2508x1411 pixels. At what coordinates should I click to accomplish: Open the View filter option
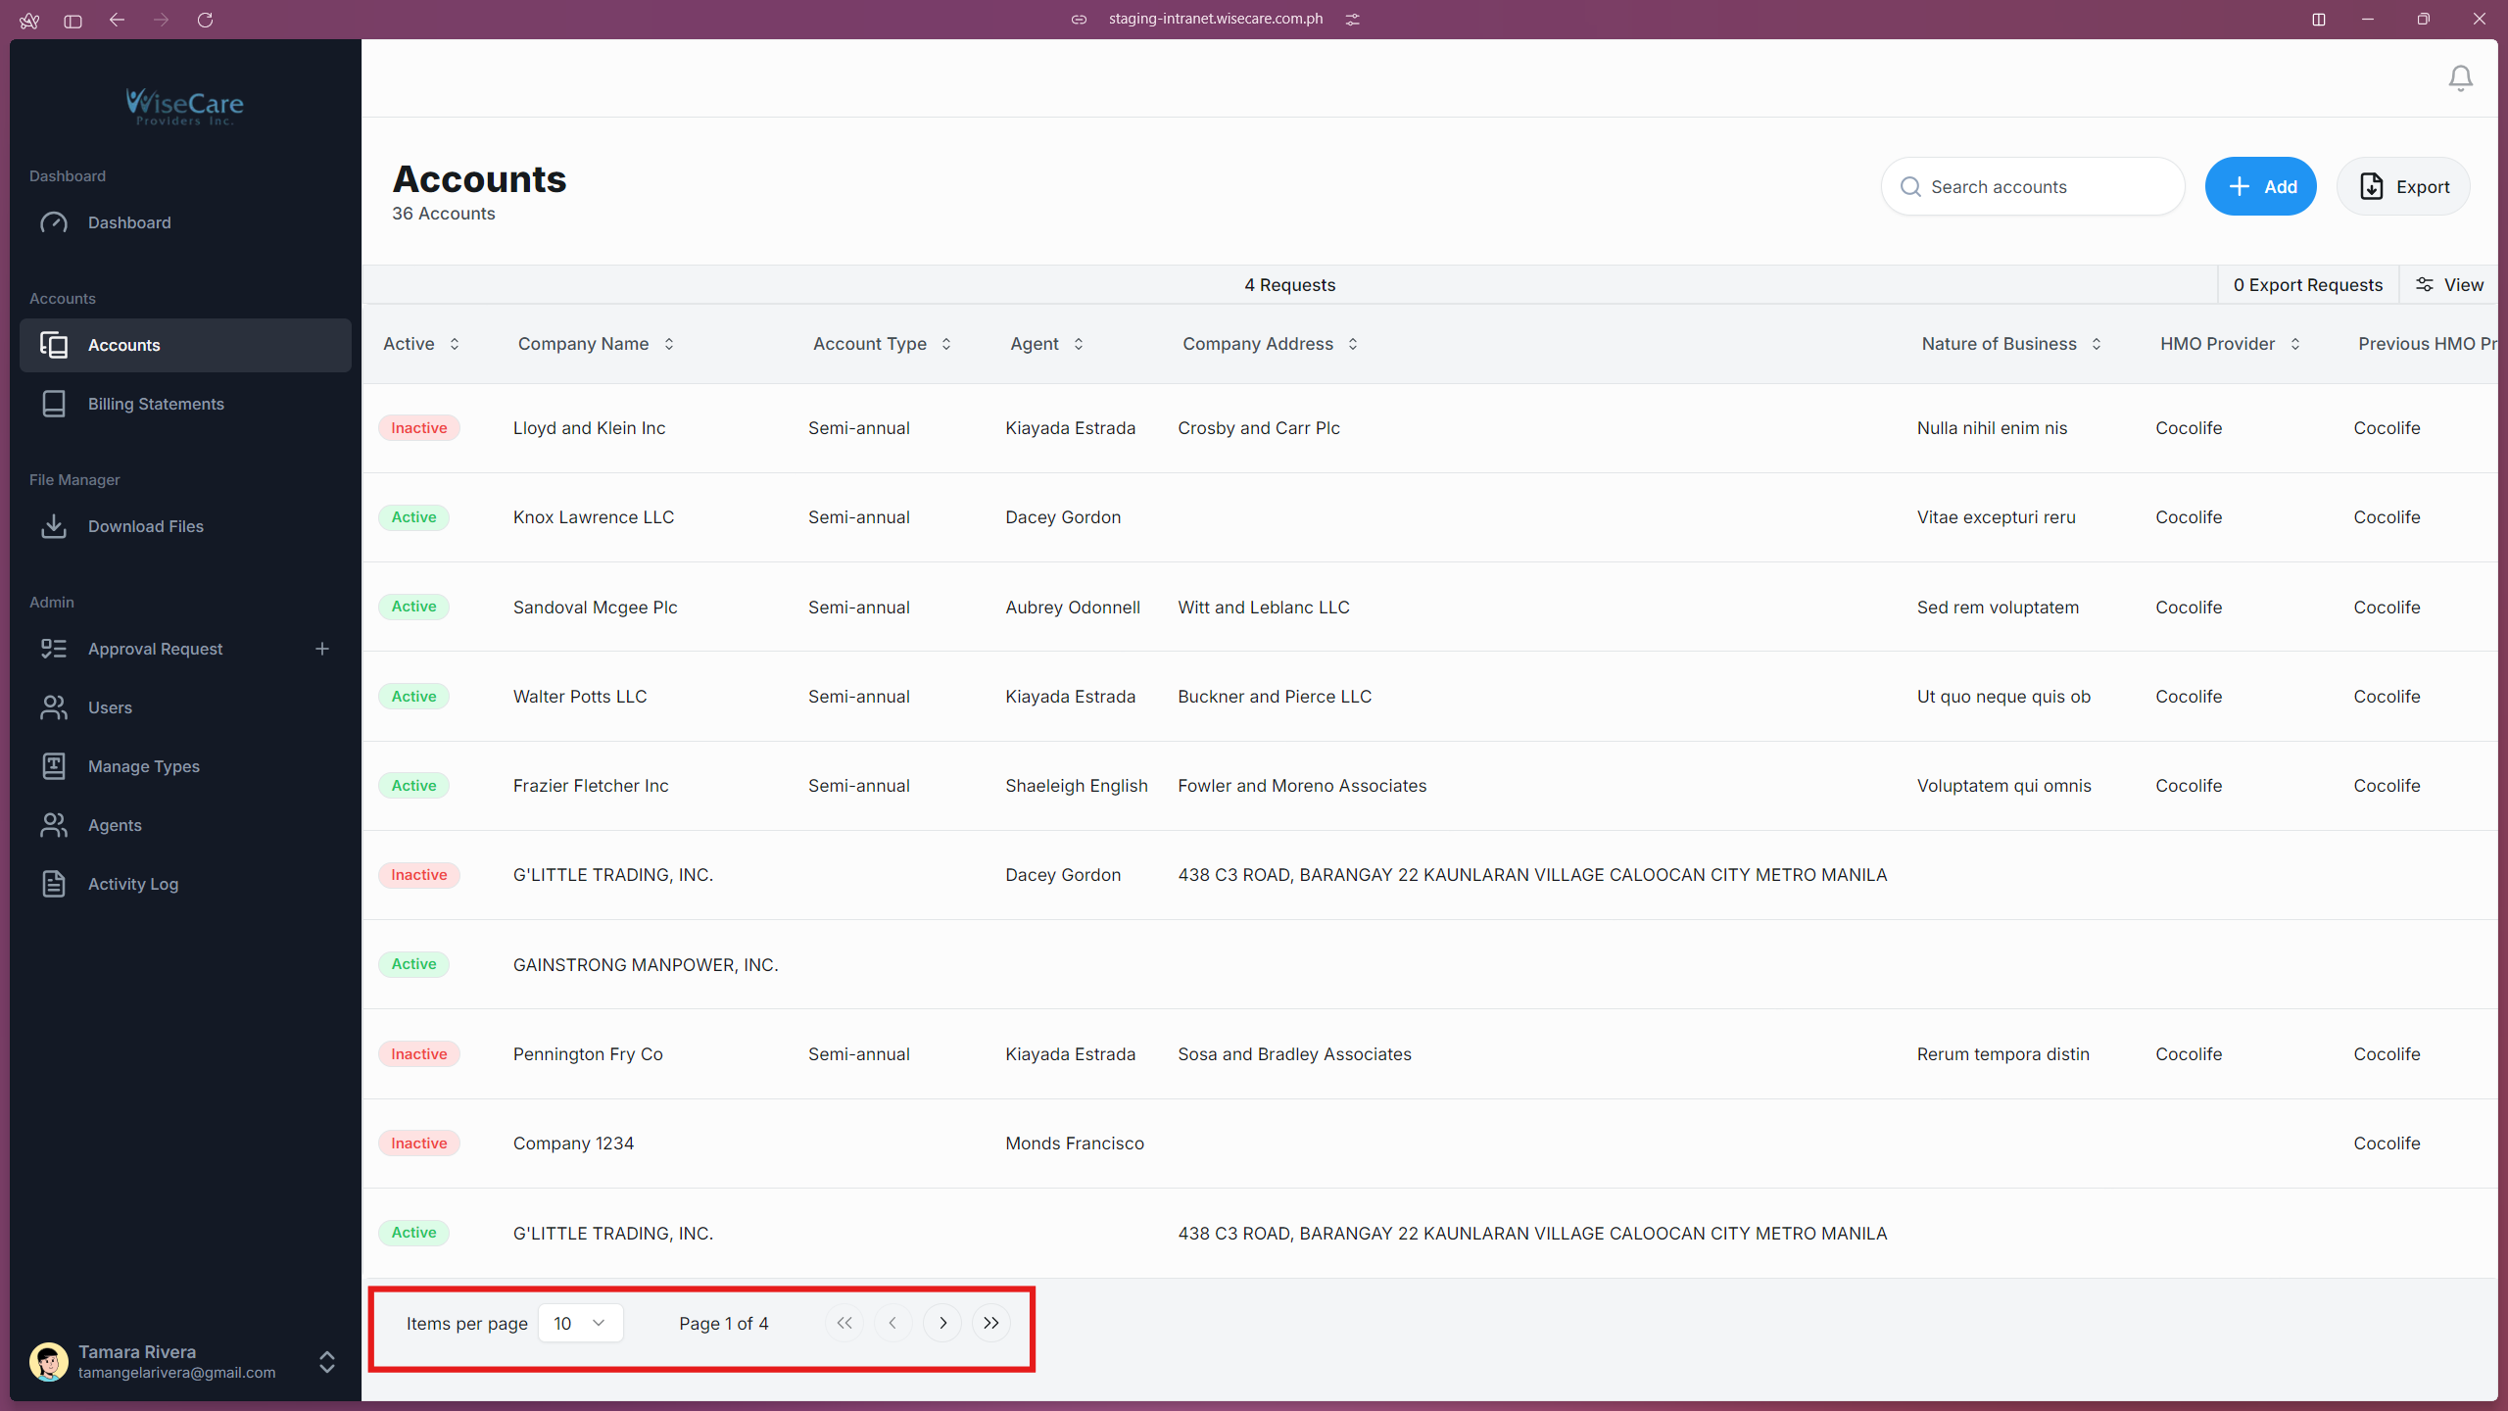(x=2449, y=284)
